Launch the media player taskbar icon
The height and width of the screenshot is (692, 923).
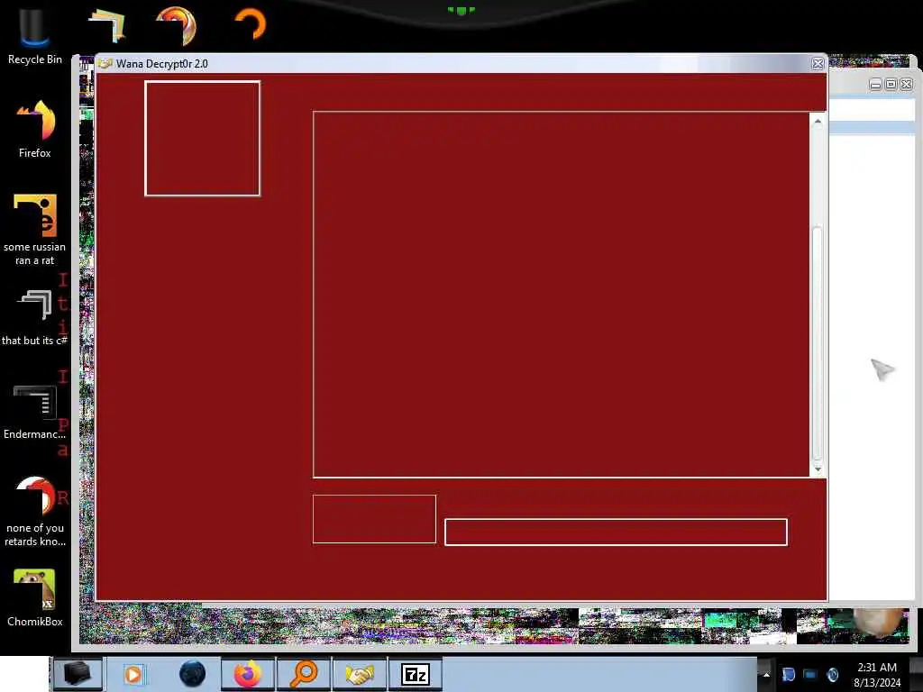[x=133, y=674]
